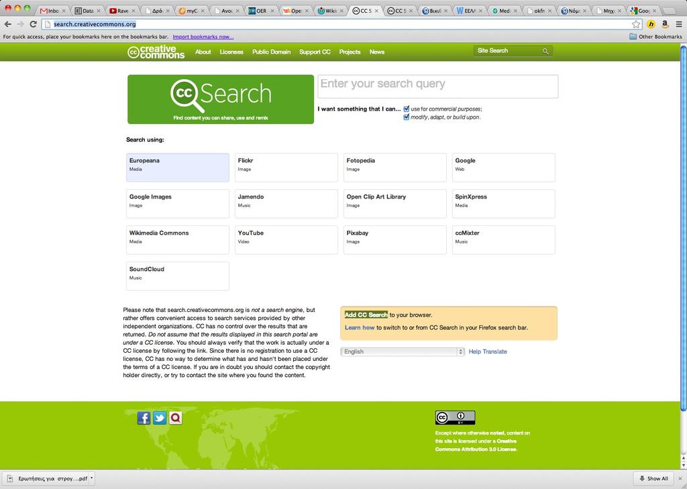Image resolution: width=687 pixels, height=489 pixels.
Task: Open the Public Domain menu item
Action: coord(271,52)
